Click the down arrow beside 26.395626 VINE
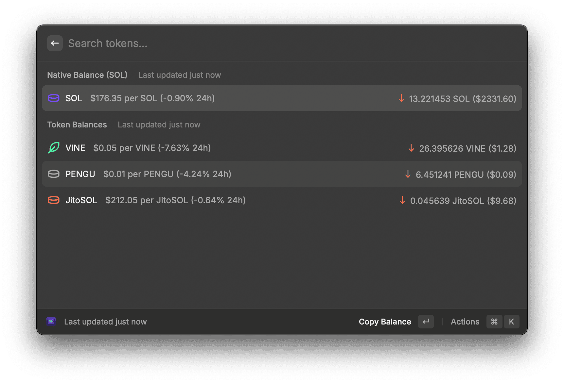This screenshot has width=564, height=383. 411,148
